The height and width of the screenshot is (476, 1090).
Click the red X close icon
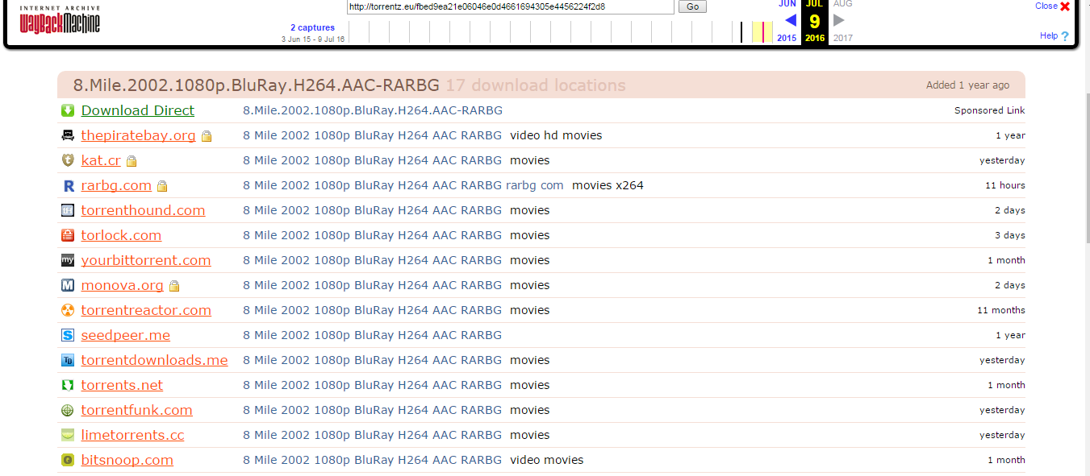point(1066,6)
